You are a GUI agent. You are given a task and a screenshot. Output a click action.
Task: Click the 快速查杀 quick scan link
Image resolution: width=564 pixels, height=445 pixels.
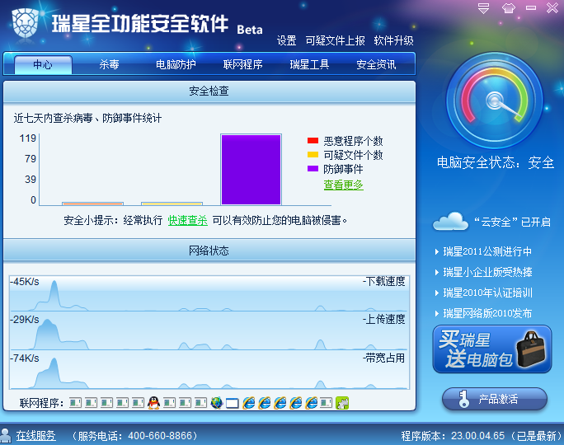coord(188,220)
